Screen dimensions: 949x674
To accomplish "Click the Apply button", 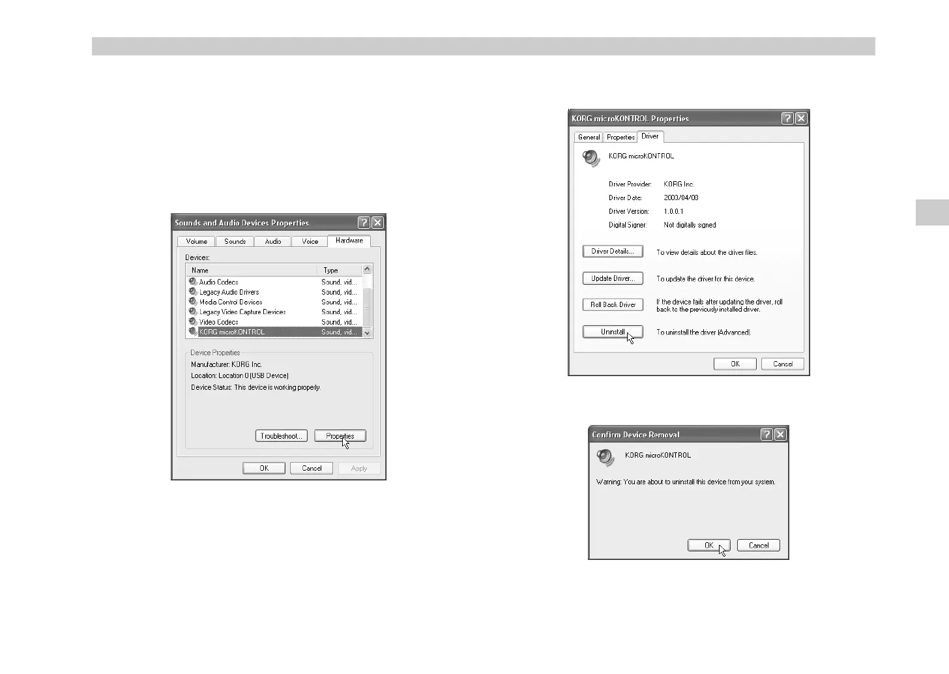I will pos(359,468).
